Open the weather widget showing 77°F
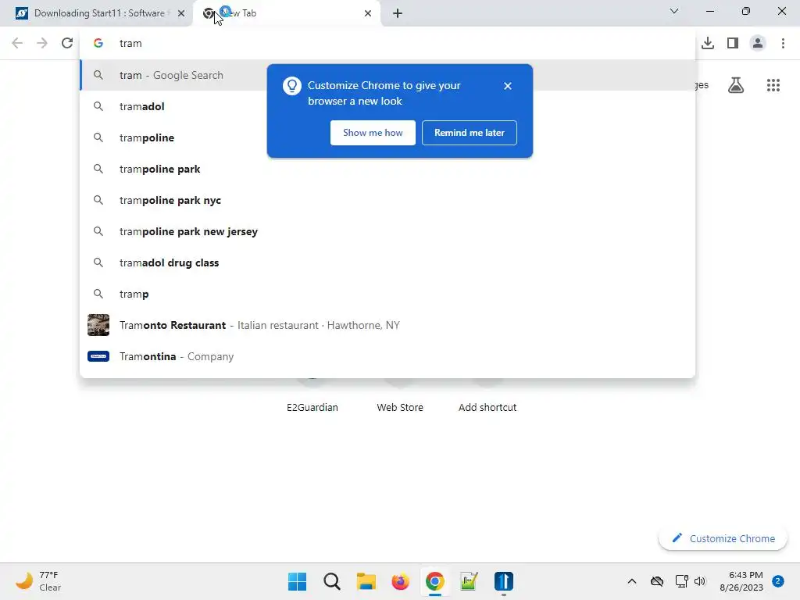This screenshot has width=800, height=600. coord(38,581)
